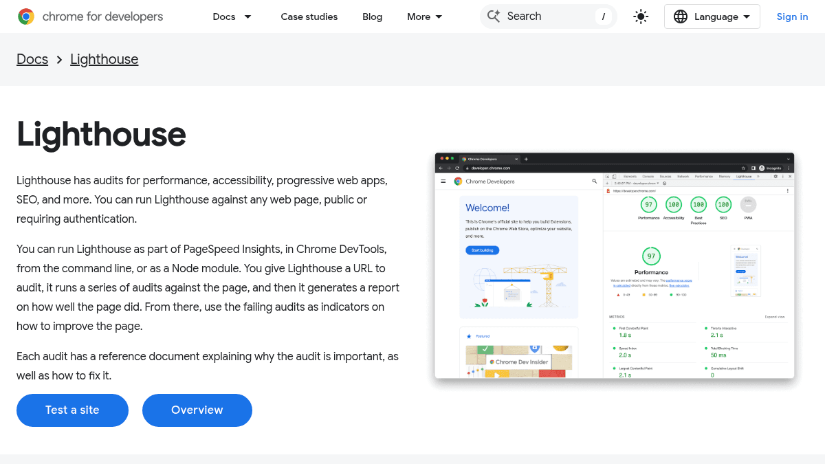Click the Lighthouse page heading text
825x464 pixels.
101,134
